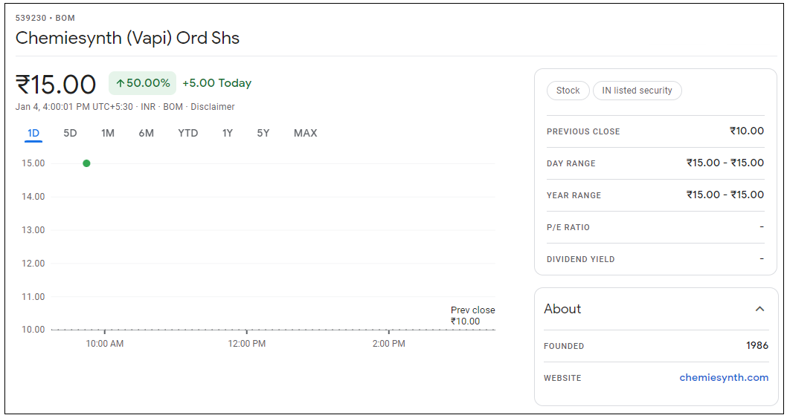The height and width of the screenshot is (418, 787).
Task: Click the PREVIOUS CLOSE label
Action: (583, 131)
